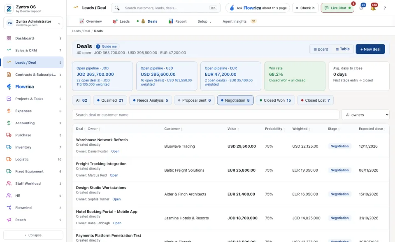395x242 pixels.
Task: Click the New deal button
Action: 370,49
